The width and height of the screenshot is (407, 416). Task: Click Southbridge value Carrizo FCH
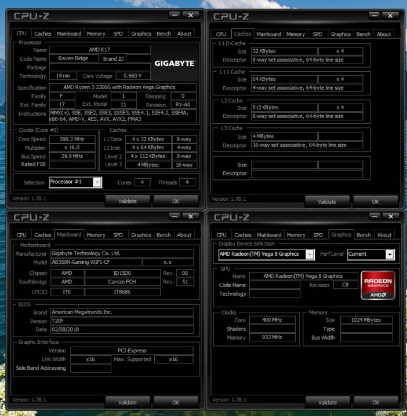122,282
